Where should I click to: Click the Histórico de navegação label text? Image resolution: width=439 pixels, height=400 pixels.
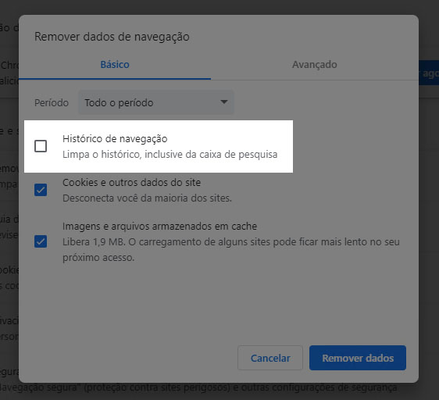click(115, 138)
